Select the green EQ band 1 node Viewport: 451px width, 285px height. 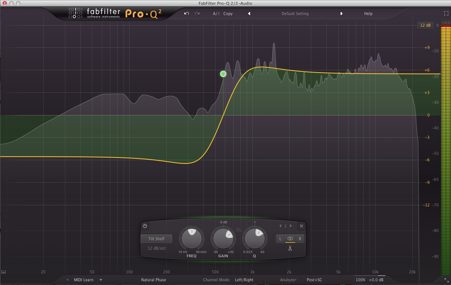tap(223, 74)
